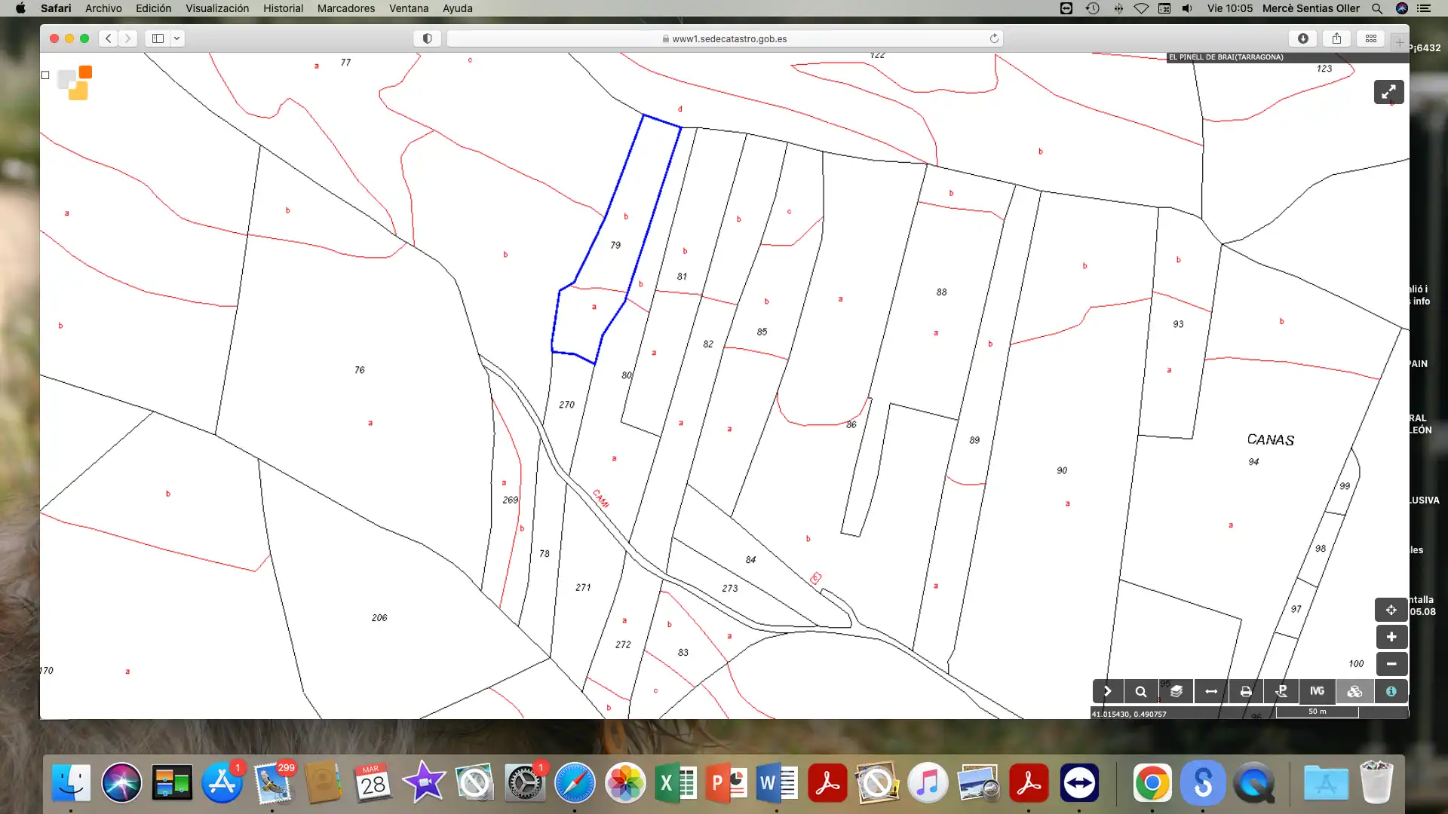The height and width of the screenshot is (814, 1448).
Task: Toggle the 3D cubes tool
Action: click(x=1354, y=691)
